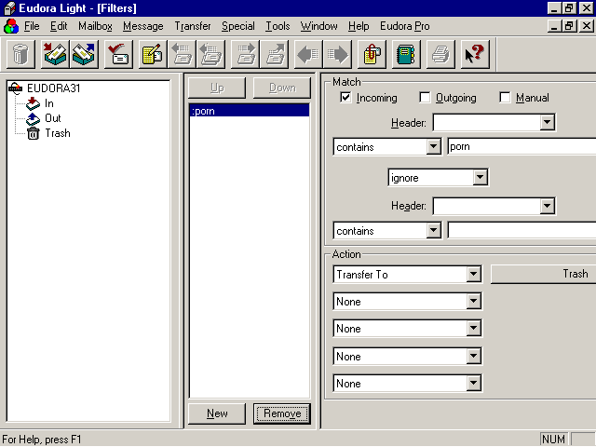Open the Help menu
The image size is (596, 447).
coord(359,26)
